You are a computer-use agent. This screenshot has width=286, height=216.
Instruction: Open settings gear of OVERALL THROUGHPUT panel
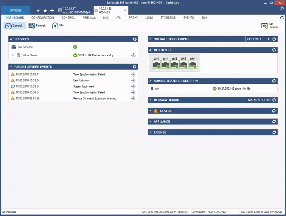click(274, 39)
